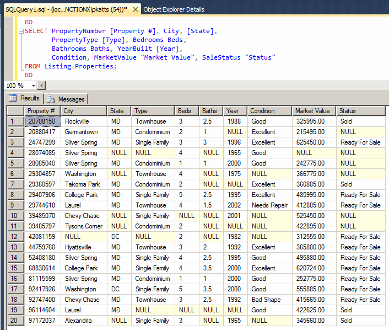
Task: Click the Bad Shape condition cell
Action: (x=269, y=300)
